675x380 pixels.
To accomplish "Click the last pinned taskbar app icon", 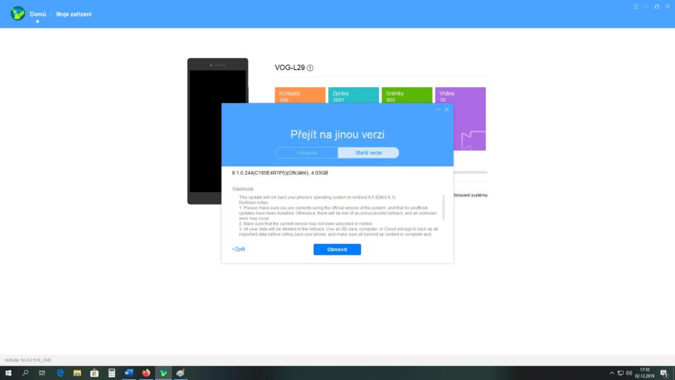I will pyautogui.click(x=181, y=373).
